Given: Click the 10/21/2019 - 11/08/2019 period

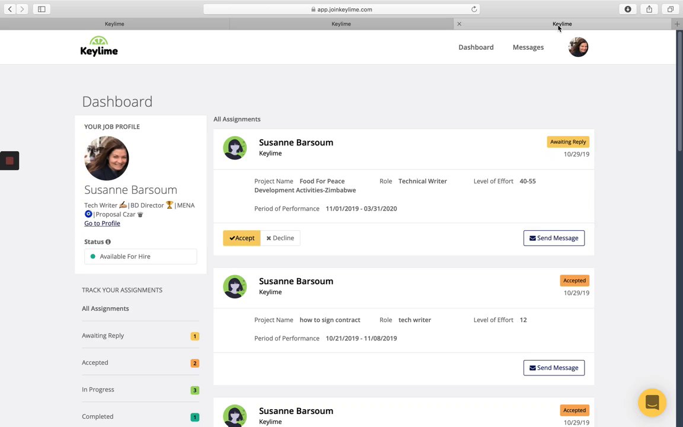Looking at the screenshot, I should 361,338.
